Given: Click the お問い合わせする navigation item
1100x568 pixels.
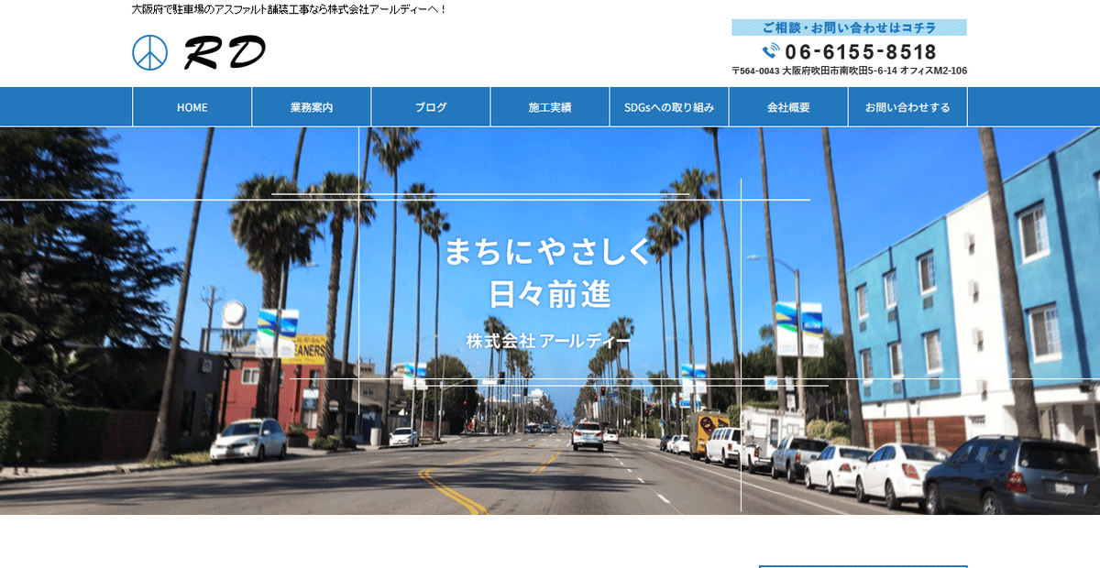Looking at the screenshot, I should (x=907, y=106).
